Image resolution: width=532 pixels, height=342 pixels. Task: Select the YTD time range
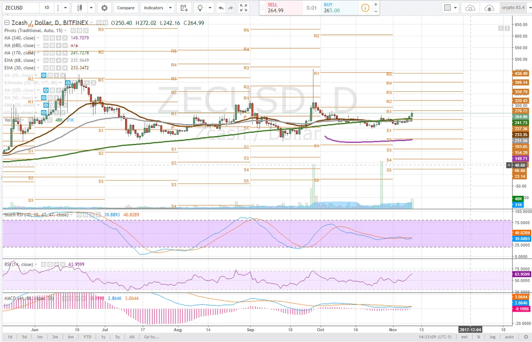87,337
